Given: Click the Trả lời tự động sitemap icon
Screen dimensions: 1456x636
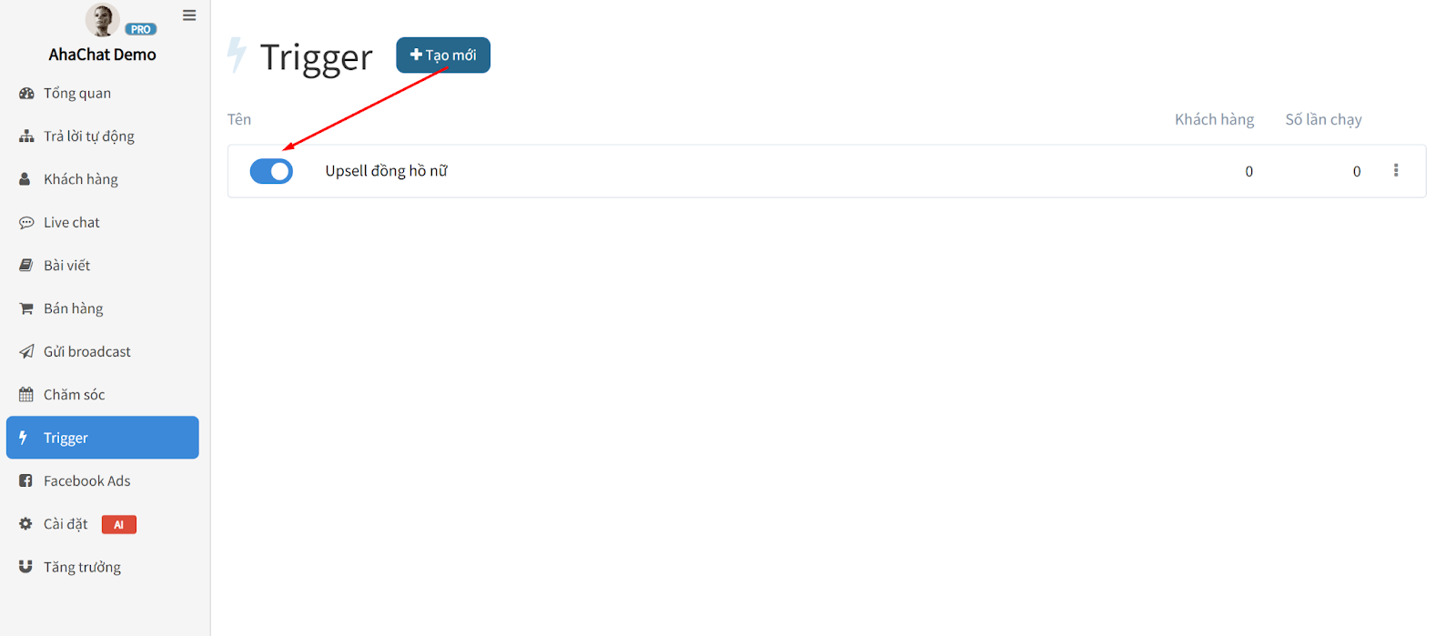Looking at the screenshot, I should [26, 136].
